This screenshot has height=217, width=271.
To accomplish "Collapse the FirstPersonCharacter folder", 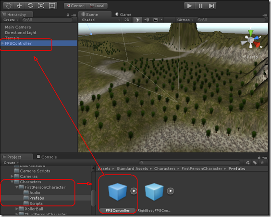I will pyautogui.click(x=17, y=187).
